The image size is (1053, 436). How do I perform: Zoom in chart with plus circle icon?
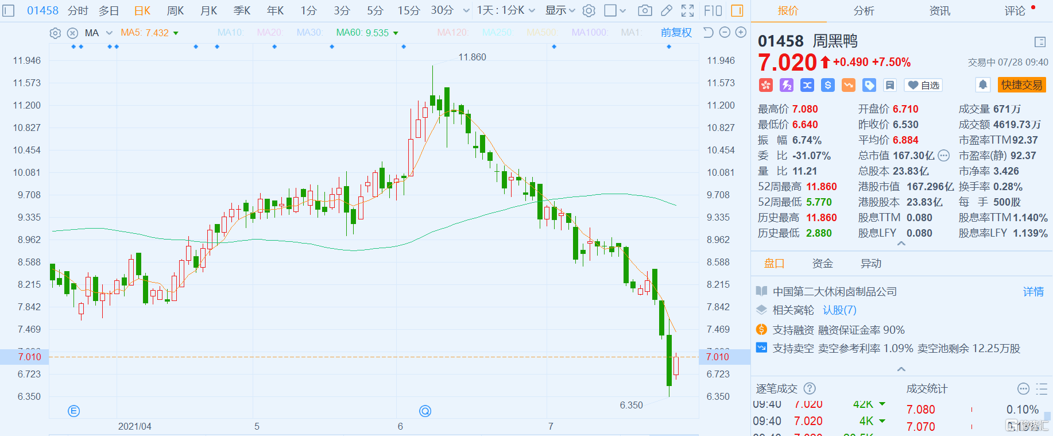tap(741, 33)
